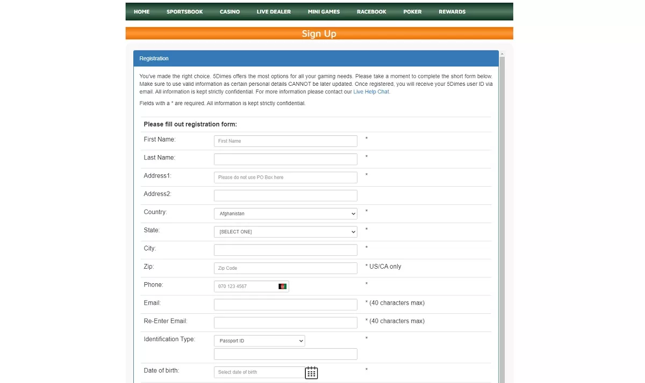Click the 'Date of birth:' label
The image size is (645, 383).
click(x=161, y=371)
